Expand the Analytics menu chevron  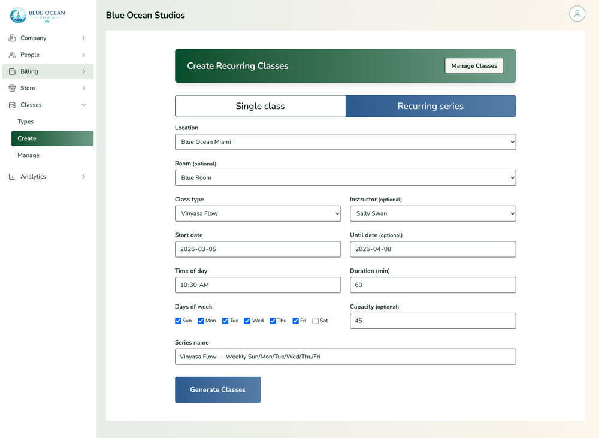tap(84, 177)
